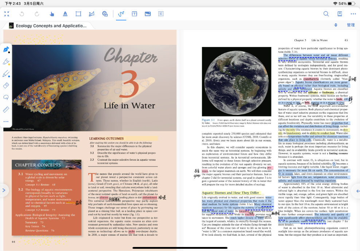The image size is (360, 251).
Task: Open search with the magnifier icon
Action: tap(326, 14)
